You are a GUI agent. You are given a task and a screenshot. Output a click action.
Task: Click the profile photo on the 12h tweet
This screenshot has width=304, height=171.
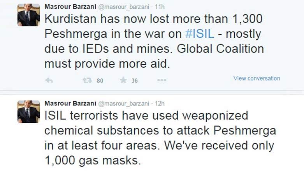click(28, 111)
